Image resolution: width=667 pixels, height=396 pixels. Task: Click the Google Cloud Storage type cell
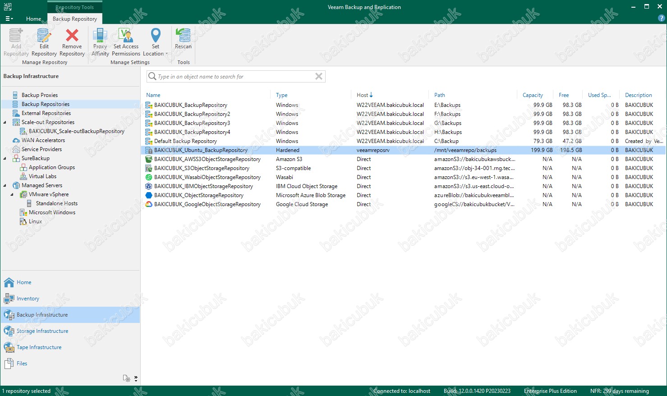[302, 204]
